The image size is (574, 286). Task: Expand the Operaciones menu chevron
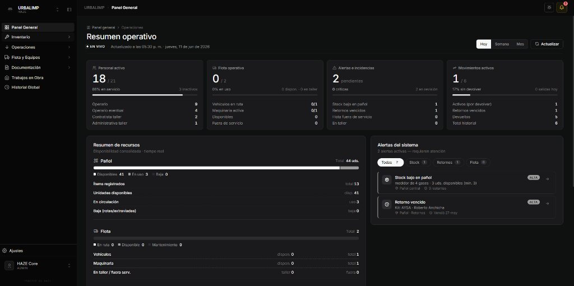click(69, 47)
